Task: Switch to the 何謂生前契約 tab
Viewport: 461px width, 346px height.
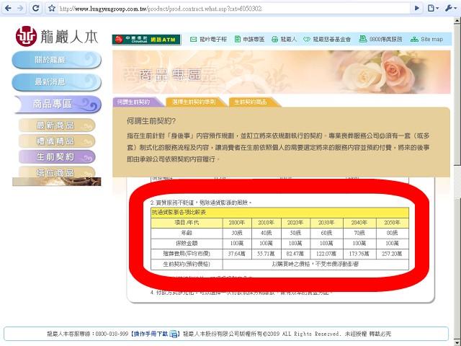Action: click(x=138, y=102)
